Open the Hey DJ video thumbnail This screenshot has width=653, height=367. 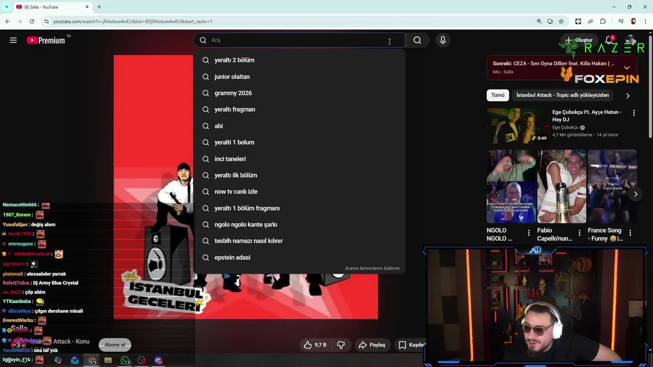click(517, 126)
